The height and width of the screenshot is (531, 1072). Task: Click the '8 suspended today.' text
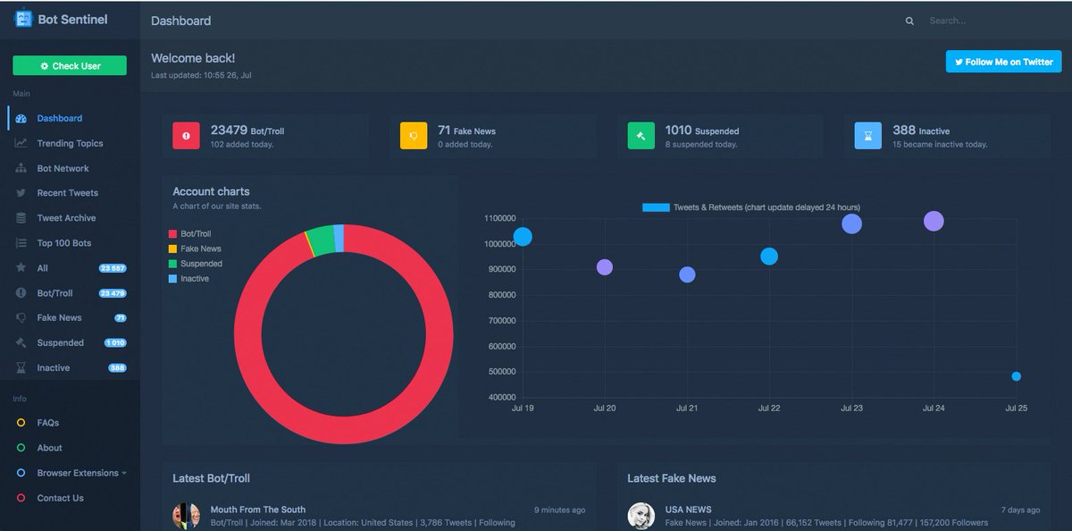point(701,145)
